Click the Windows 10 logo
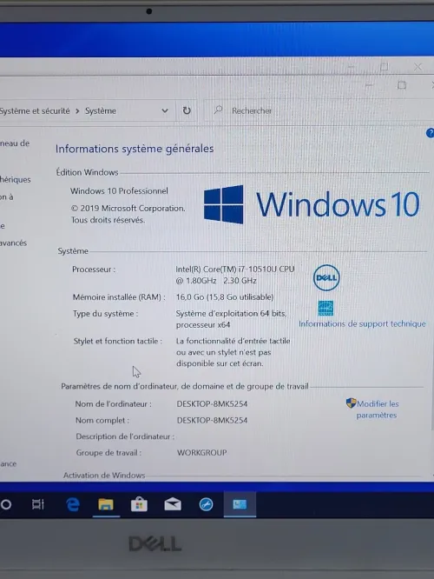Screen dimensions: 434x579 (x=312, y=204)
